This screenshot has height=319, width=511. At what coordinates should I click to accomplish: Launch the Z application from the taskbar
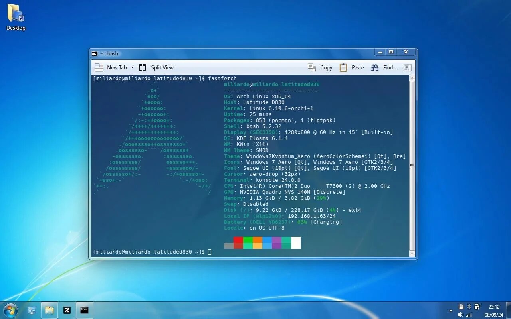pos(67,310)
